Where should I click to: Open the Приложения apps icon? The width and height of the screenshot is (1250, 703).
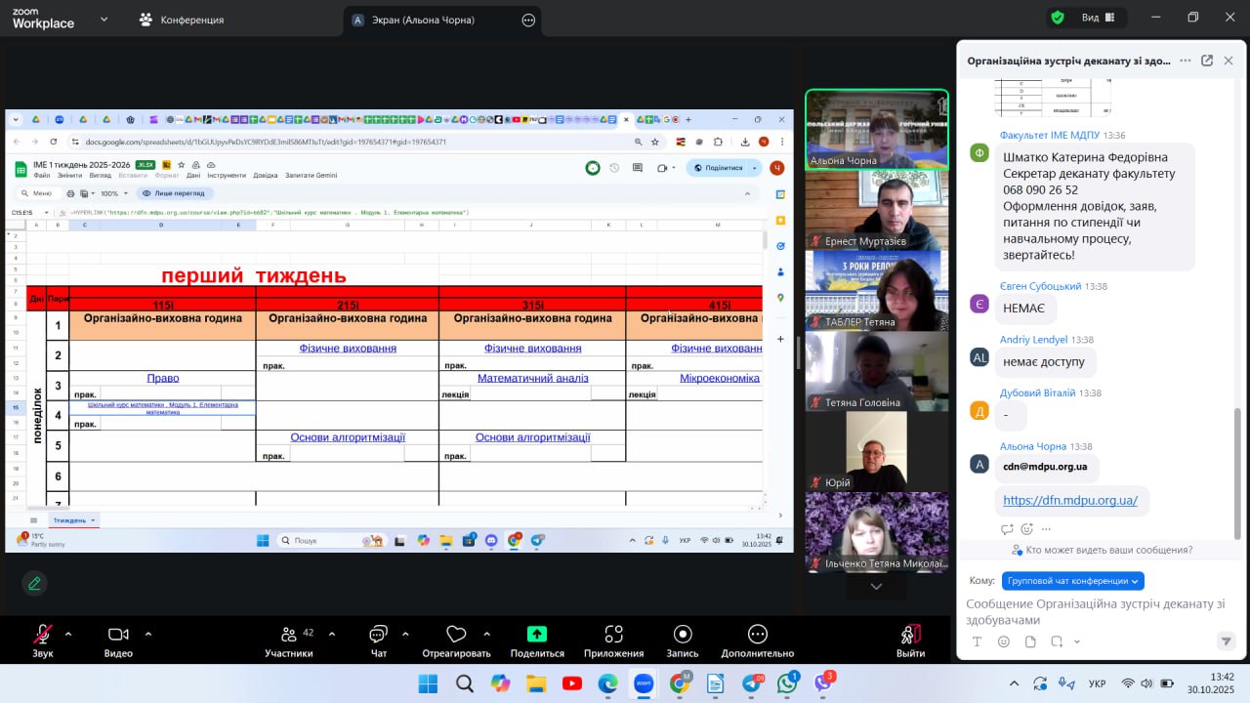point(613,636)
